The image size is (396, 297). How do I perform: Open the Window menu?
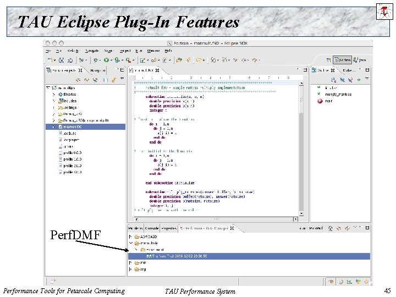(x=153, y=51)
